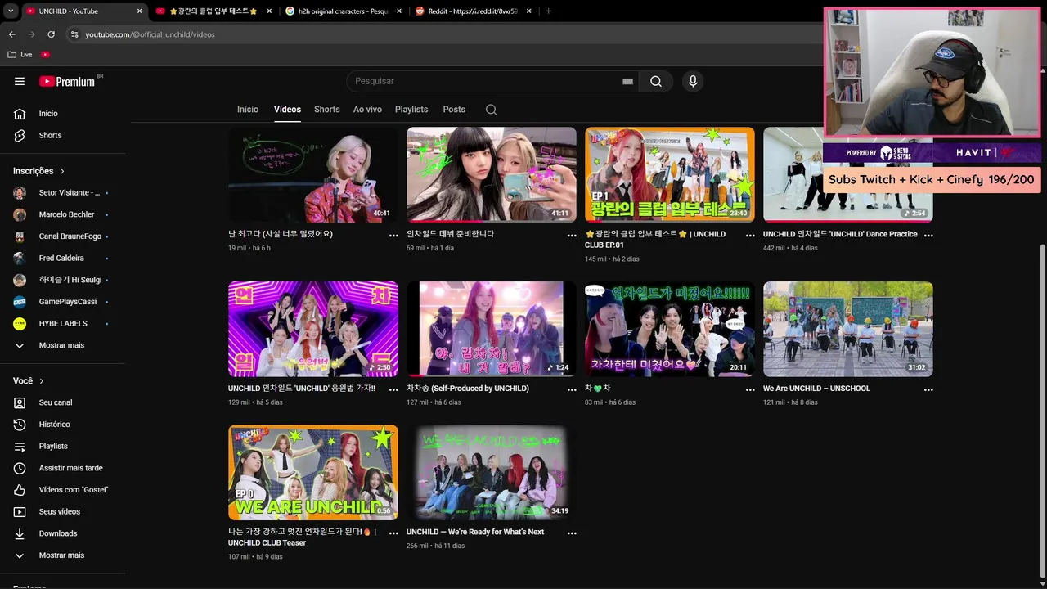Expand Você section chevron
1047x589 pixels.
(x=42, y=381)
